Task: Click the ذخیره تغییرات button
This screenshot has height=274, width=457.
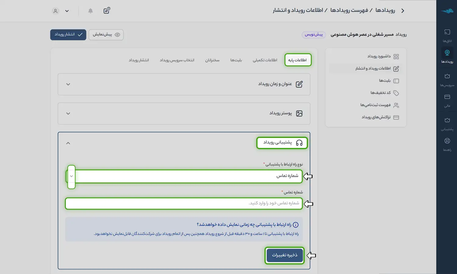Action: click(x=285, y=255)
